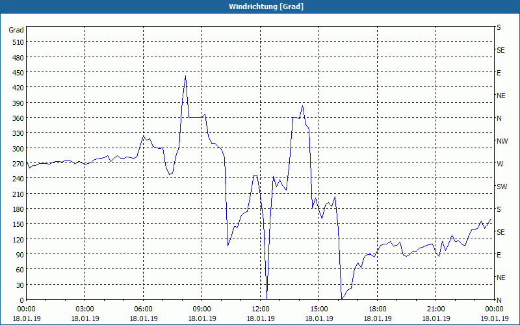
Task: Click the W compass label
Action: coord(500,164)
